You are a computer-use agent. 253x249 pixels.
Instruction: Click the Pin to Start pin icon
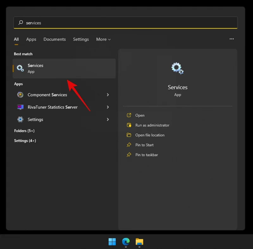(129, 145)
